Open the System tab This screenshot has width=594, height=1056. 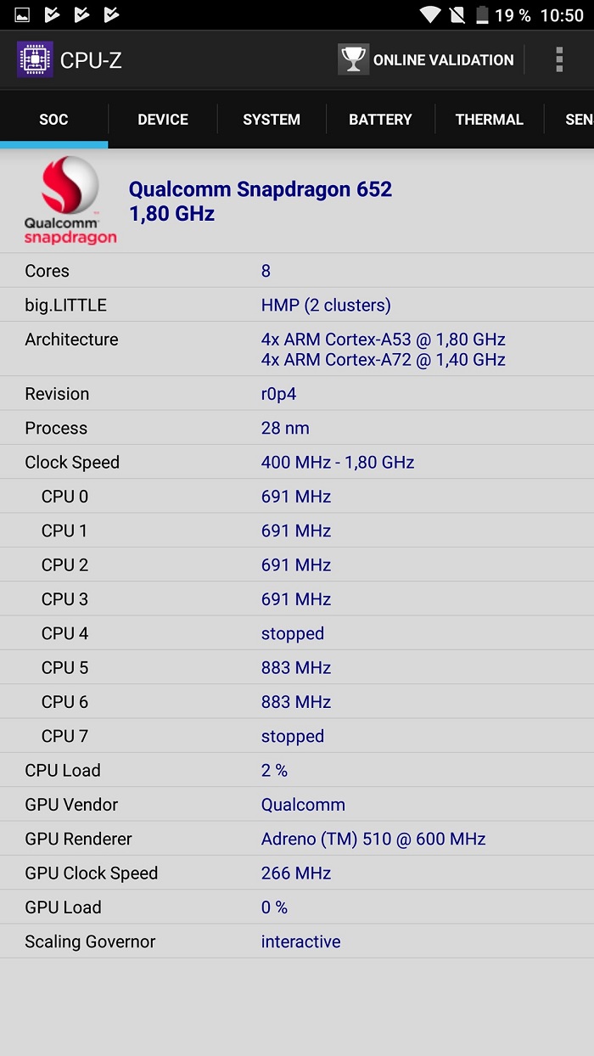[x=272, y=120]
